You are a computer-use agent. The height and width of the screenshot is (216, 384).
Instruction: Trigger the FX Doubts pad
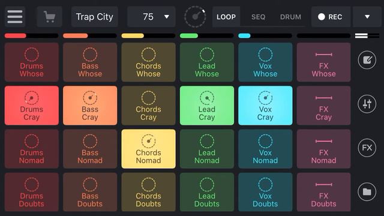324,192
